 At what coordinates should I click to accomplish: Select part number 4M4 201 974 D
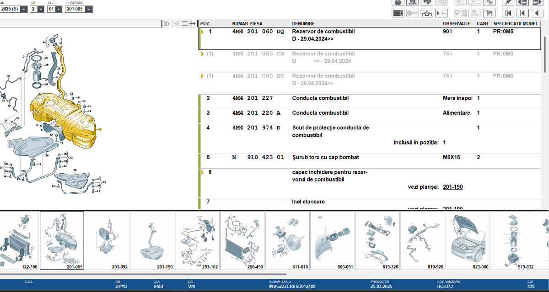point(256,127)
